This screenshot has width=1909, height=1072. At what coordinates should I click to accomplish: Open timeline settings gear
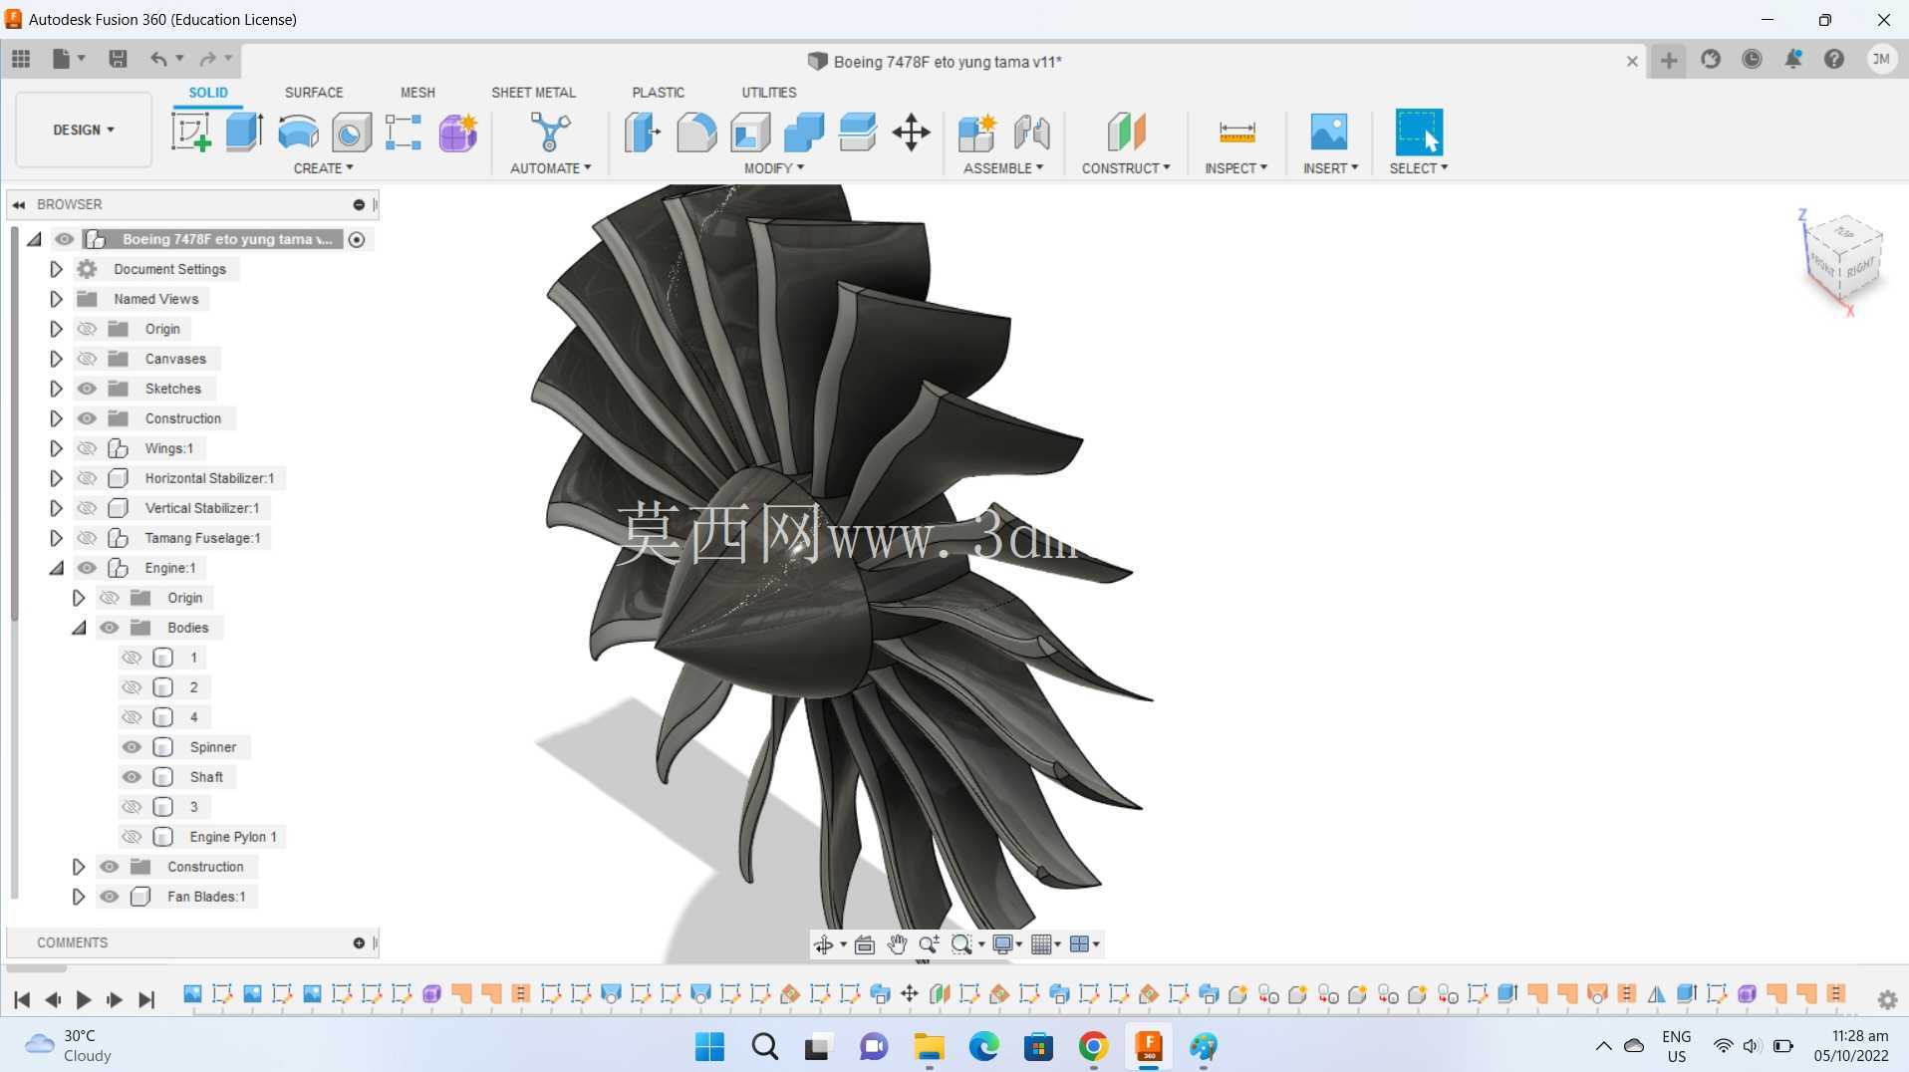pyautogui.click(x=1887, y=999)
